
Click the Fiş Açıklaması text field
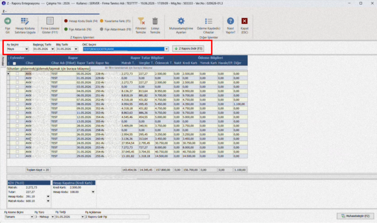pyautogui.click(x=117, y=217)
